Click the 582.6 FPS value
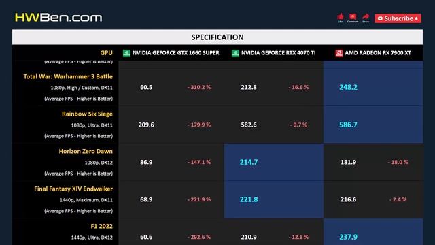Screen dimensions: 435x245 click(x=249, y=125)
